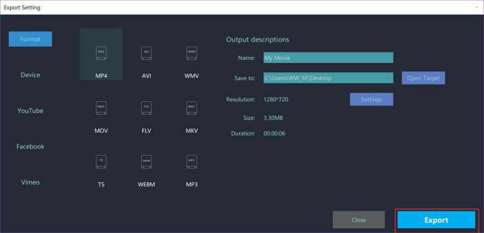Go to the YouTube export tab
This screenshot has width=484, height=233.
(x=30, y=111)
